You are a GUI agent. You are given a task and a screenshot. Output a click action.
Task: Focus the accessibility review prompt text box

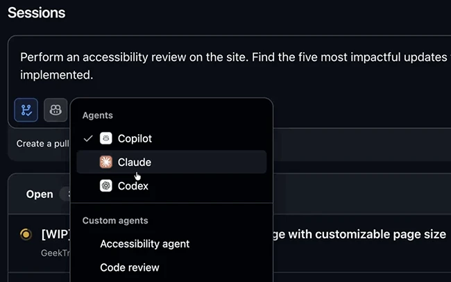[229, 65]
